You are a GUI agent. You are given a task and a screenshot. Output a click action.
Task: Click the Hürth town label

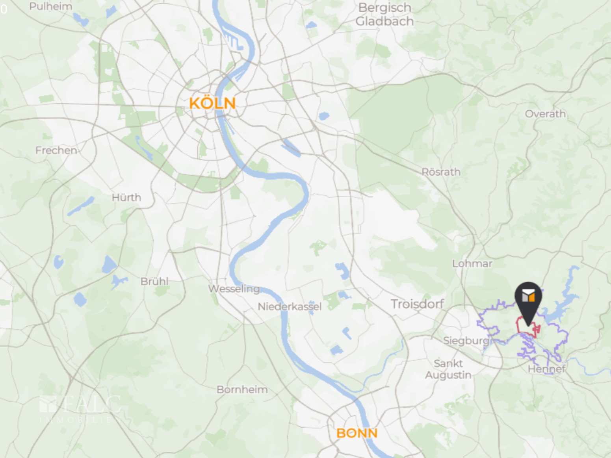click(x=126, y=197)
